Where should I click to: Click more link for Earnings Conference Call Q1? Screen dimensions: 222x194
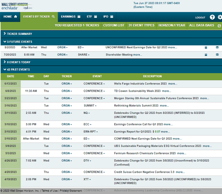pyautogui.click(x=168, y=124)
